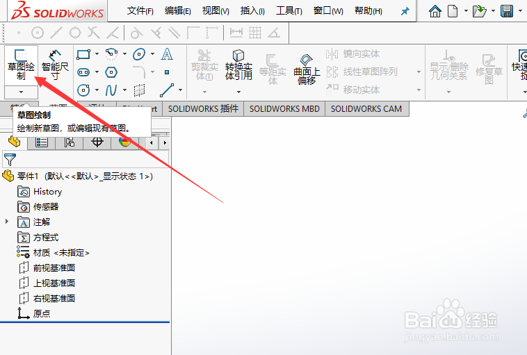The image size is (527, 355).
Task: Expand the line tool dropdown arrow
Action: pos(181,90)
